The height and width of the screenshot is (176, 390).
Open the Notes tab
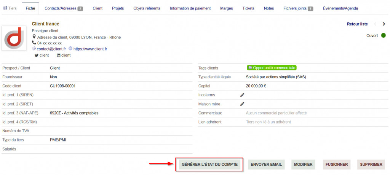coord(269,8)
